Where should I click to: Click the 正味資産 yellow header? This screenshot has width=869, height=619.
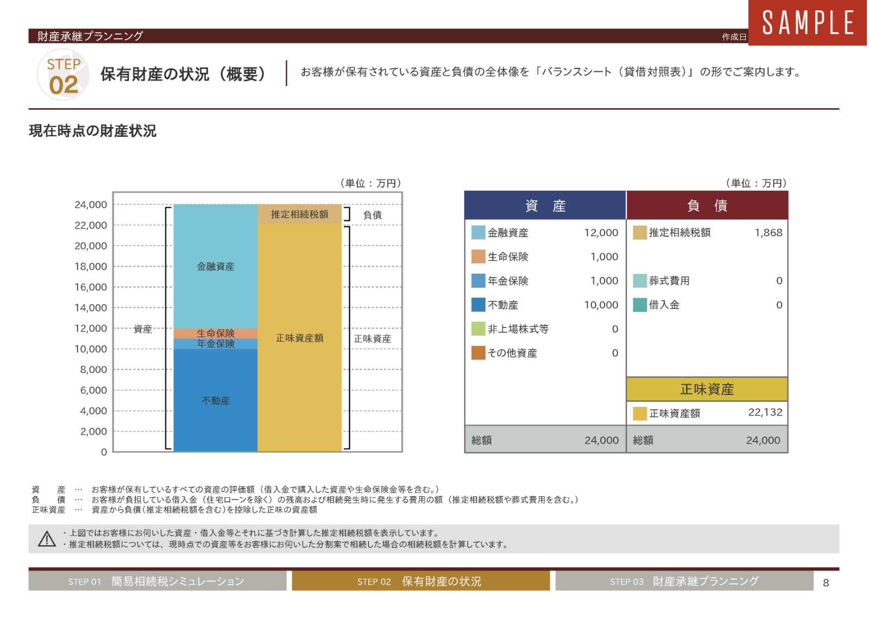pos(707,389)
